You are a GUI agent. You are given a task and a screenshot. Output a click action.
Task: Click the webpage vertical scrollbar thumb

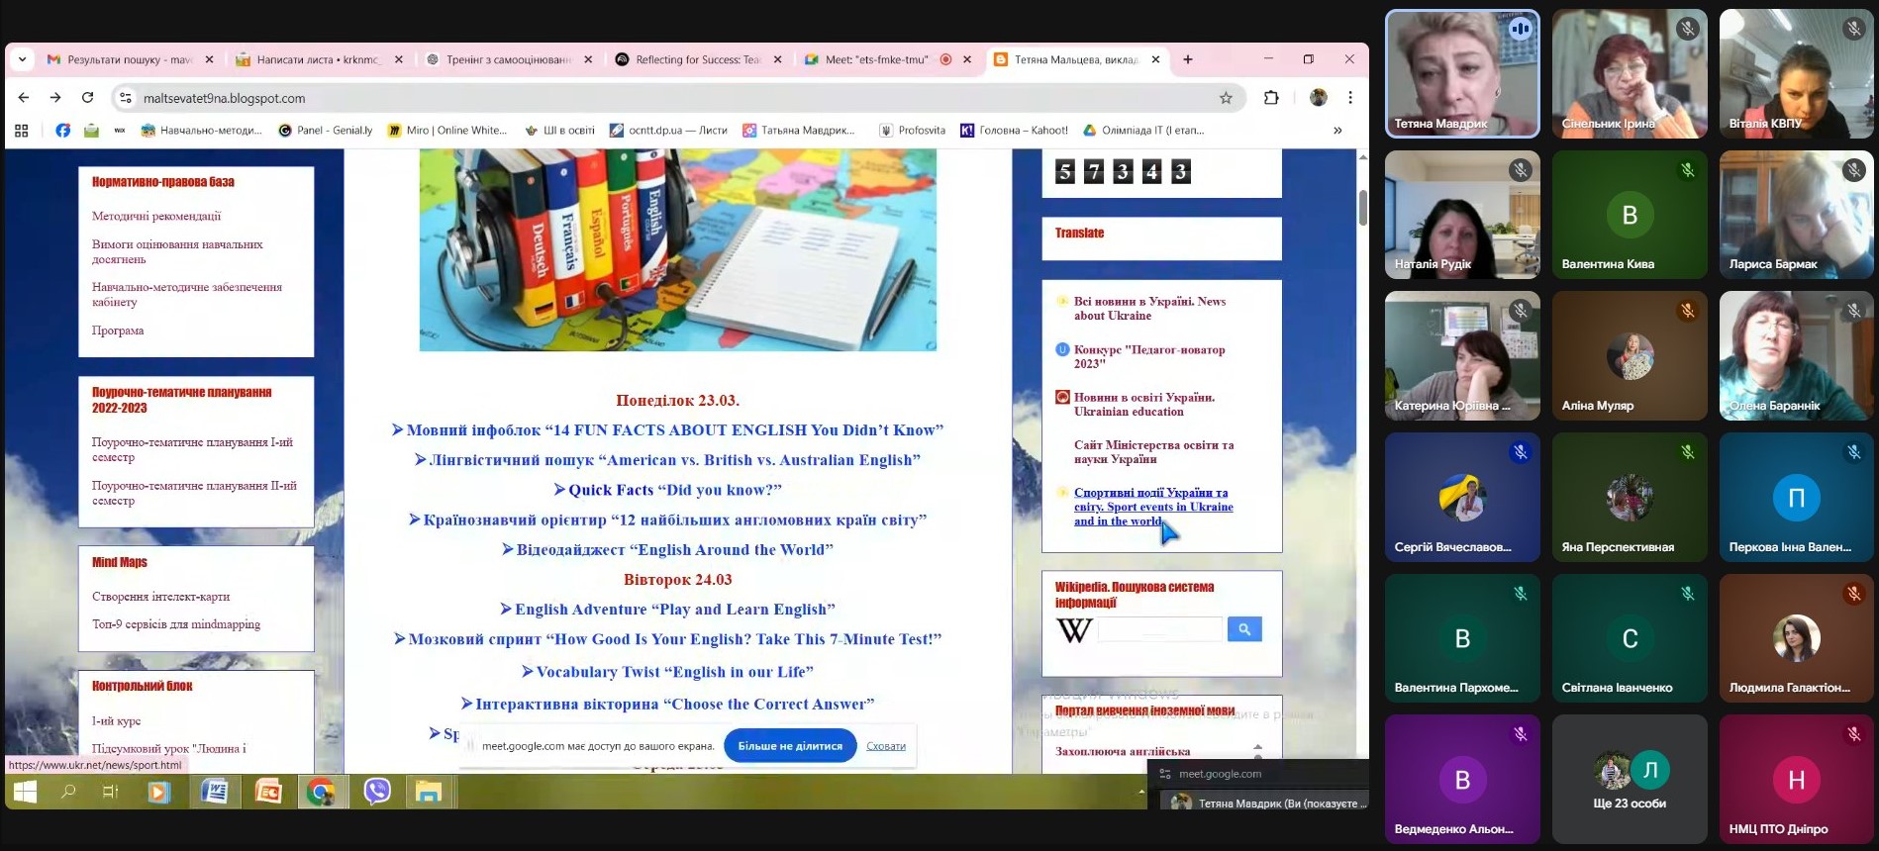coord(1362,207)
